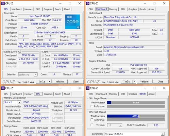170x136 pixels.
Task: Open the Memory tab in the CPU window
Action: click(x=29, y=9)
